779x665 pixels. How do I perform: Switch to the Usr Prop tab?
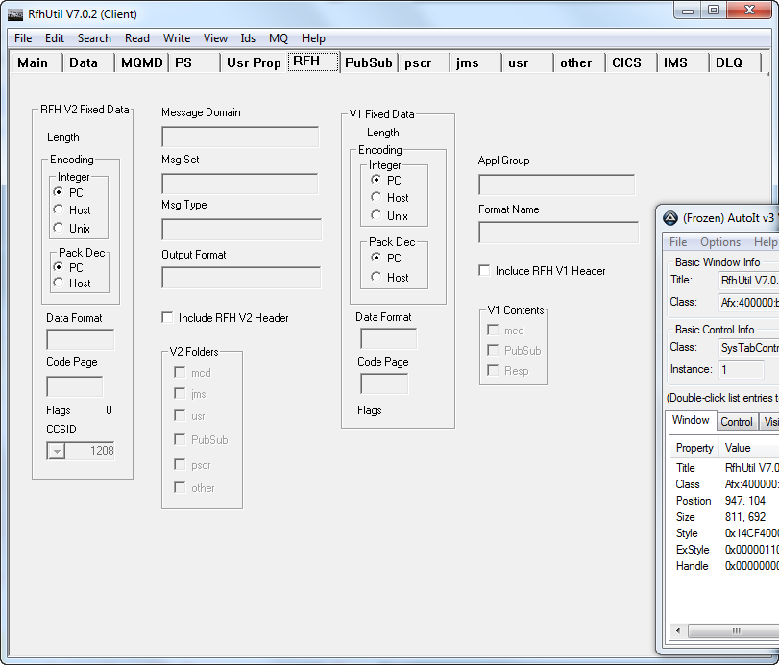click(x=254, y=62)
